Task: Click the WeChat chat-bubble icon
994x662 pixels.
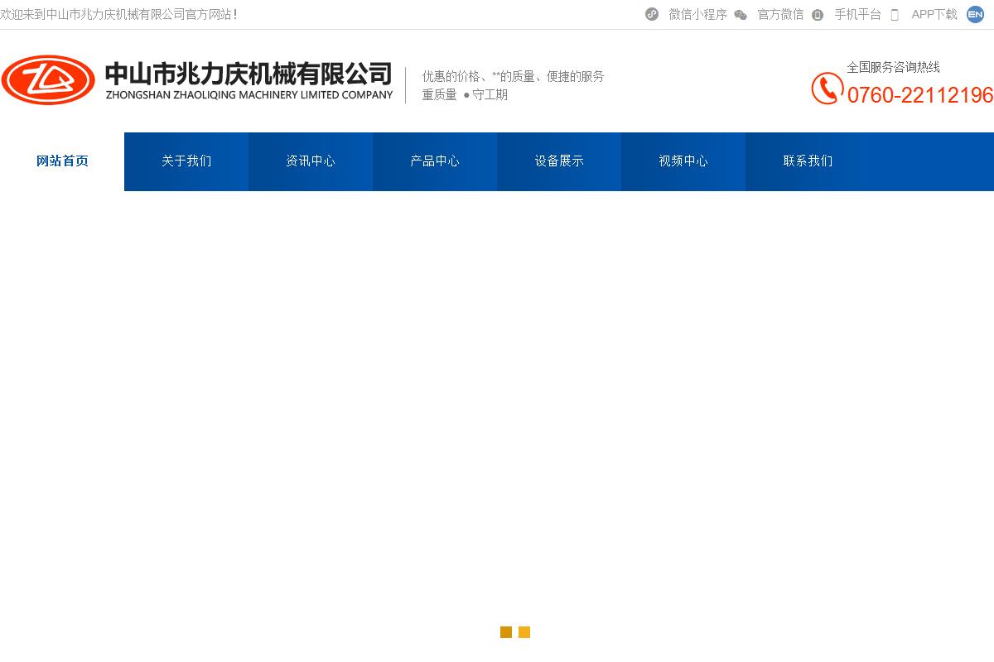Action: (x=741, y=15)
